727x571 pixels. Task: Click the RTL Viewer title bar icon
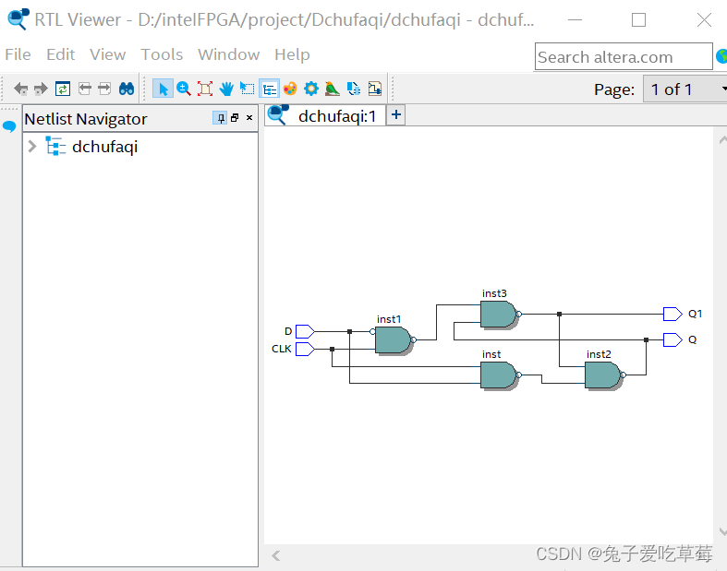pyautogui.click(x=18, y=19)
